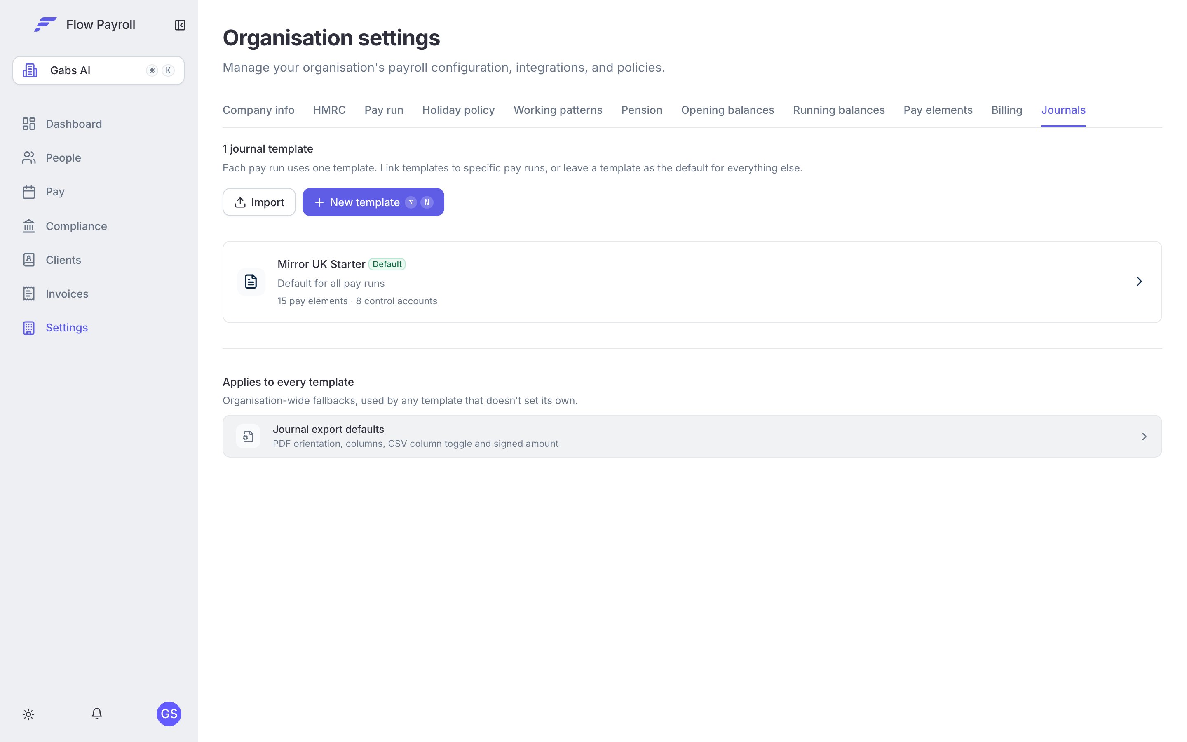Expand Journal export defaults chevron

(1144, 436)
